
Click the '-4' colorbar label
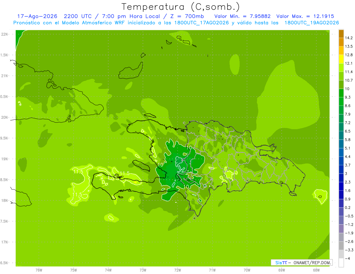tap(348, 259)
